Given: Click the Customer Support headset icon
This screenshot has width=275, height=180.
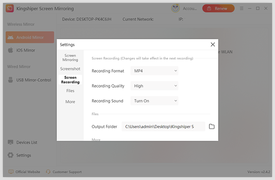Looking at the screenshot, I should (x=48, y=172).
